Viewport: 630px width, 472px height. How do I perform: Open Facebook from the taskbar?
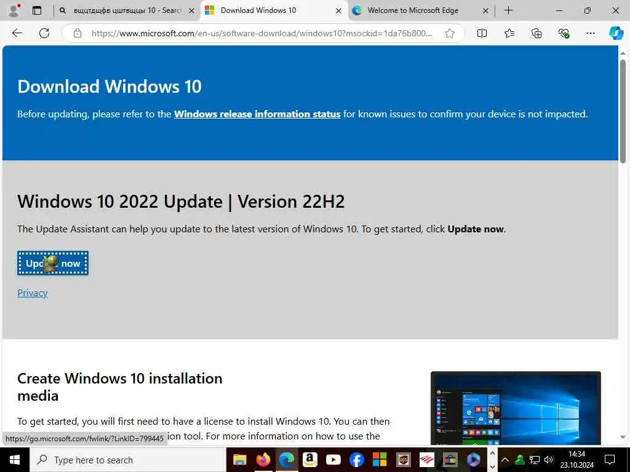click(x=356, y=460)
